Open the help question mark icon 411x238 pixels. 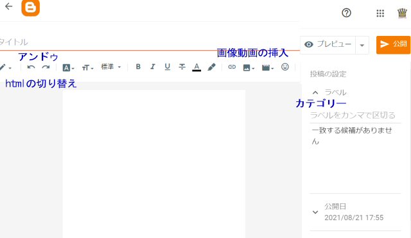(346, 13)
